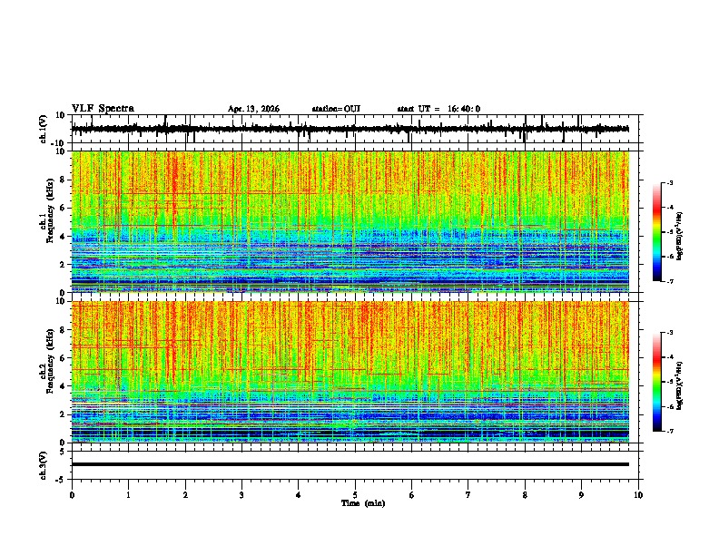Click the "Time (min)" axis label
719x555 pixels.
363,503
